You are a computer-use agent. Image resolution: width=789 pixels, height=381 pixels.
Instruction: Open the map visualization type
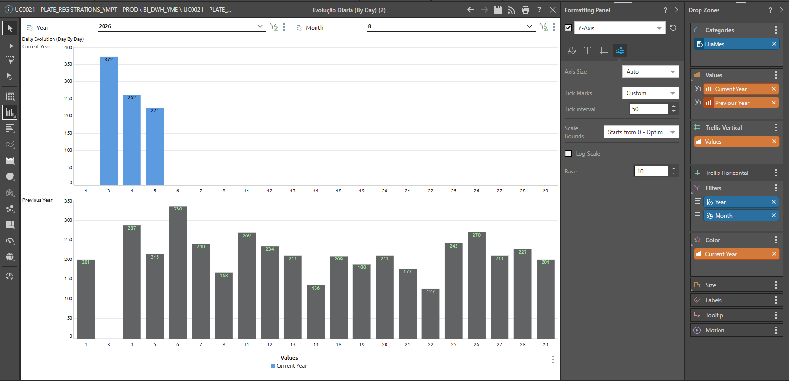(10, 257)
